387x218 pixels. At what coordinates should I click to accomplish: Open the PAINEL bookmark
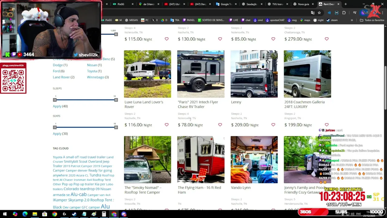click(189, 20)
